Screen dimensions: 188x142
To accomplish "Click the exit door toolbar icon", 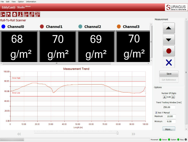I will 3,14.
